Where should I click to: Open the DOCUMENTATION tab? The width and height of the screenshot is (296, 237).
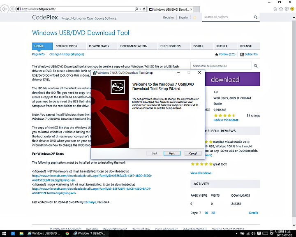coord(138,46)
